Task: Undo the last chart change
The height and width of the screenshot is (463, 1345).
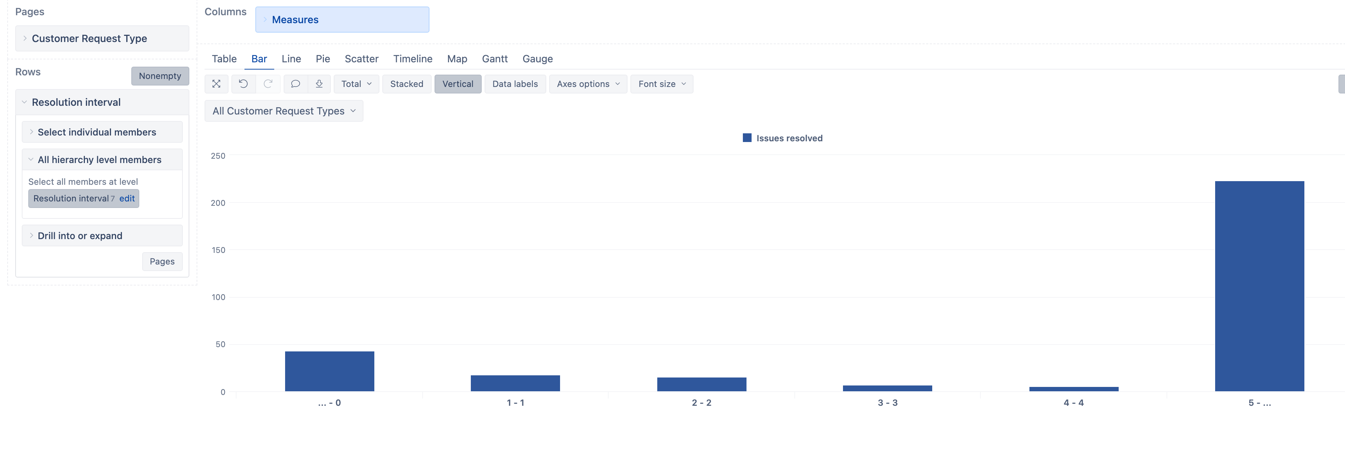Action: coord(243,83)
